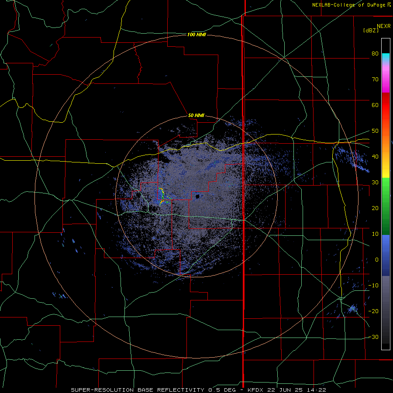Image resolution: width=393 pixels, height=393 pixels.
Task: Click the -20 dBZ scale value
Action: [x=373, y=311]
